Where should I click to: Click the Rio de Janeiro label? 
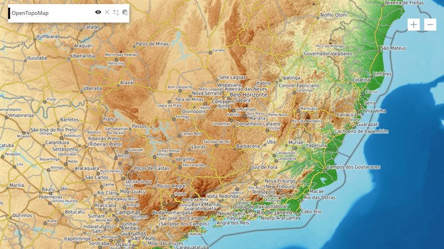point(274,212)
